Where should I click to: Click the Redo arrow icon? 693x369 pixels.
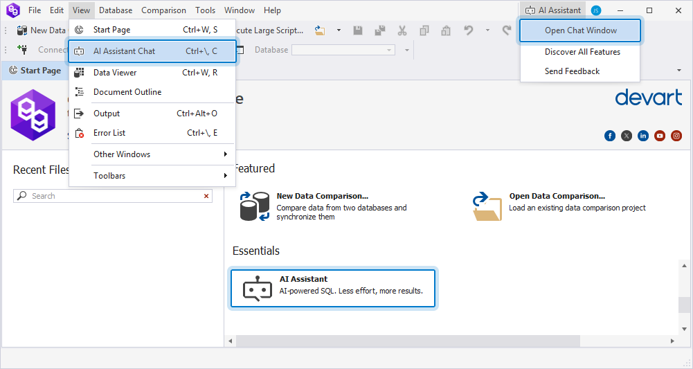pyautogui.click(x=507, y=30)
